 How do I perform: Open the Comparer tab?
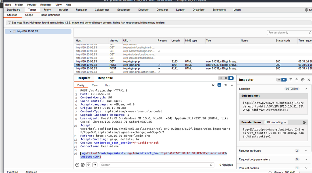162,10
